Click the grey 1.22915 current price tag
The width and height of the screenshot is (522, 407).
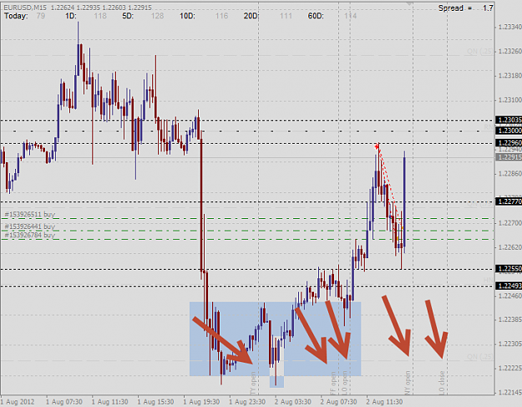pos(509,157)
